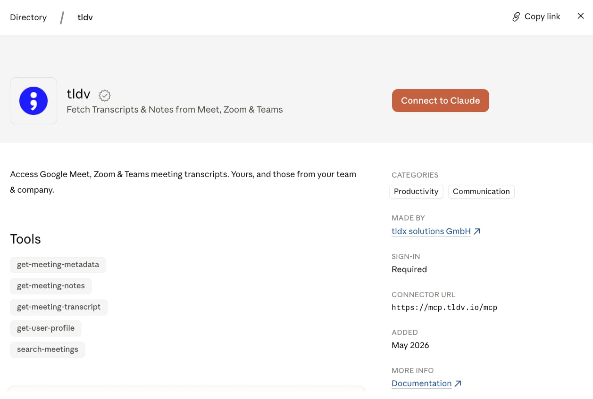Click the MORE INFO label
The image size is (593, 399).
pyautogui.click(x=413, y=371)
